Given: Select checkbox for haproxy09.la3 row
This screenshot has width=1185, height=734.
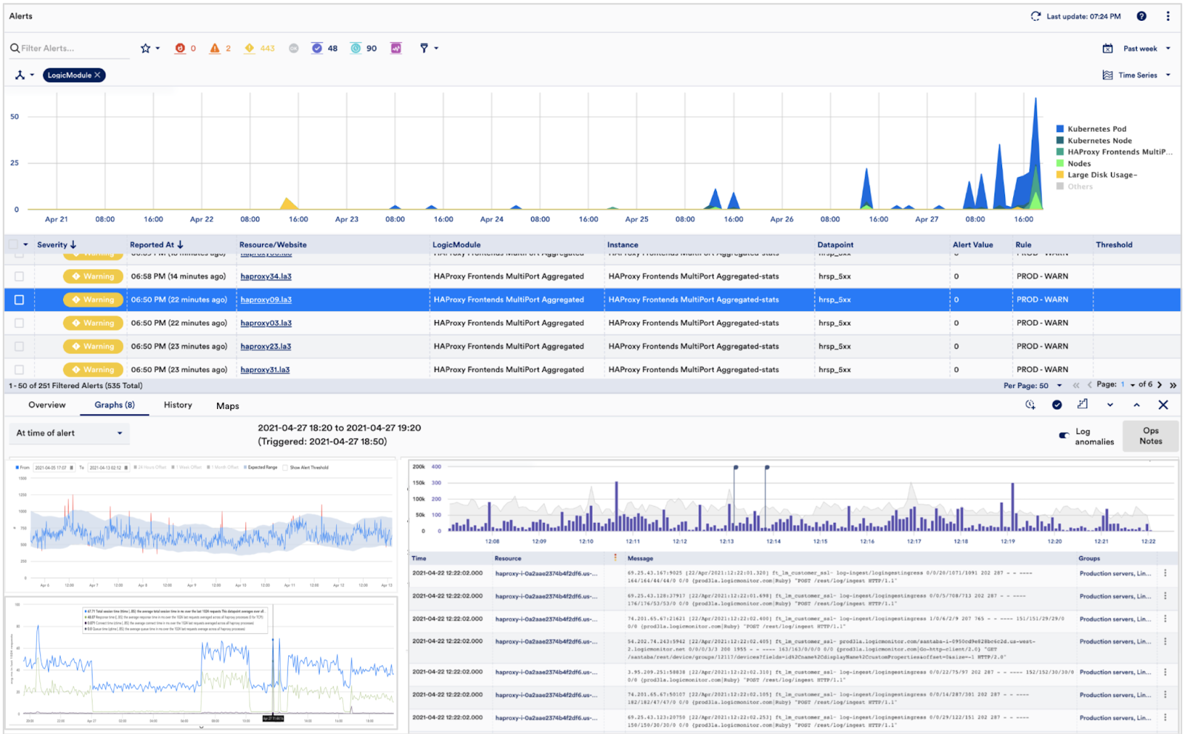Looking at the screenshot, I should pos(19,300).
